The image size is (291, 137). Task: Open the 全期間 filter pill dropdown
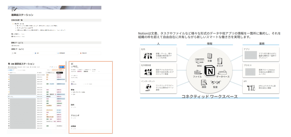pyautogui.click(x=11, y=70)
